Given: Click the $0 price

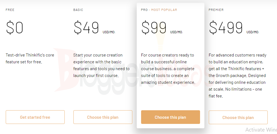Looking at the screenshot, I should [14, 28].
